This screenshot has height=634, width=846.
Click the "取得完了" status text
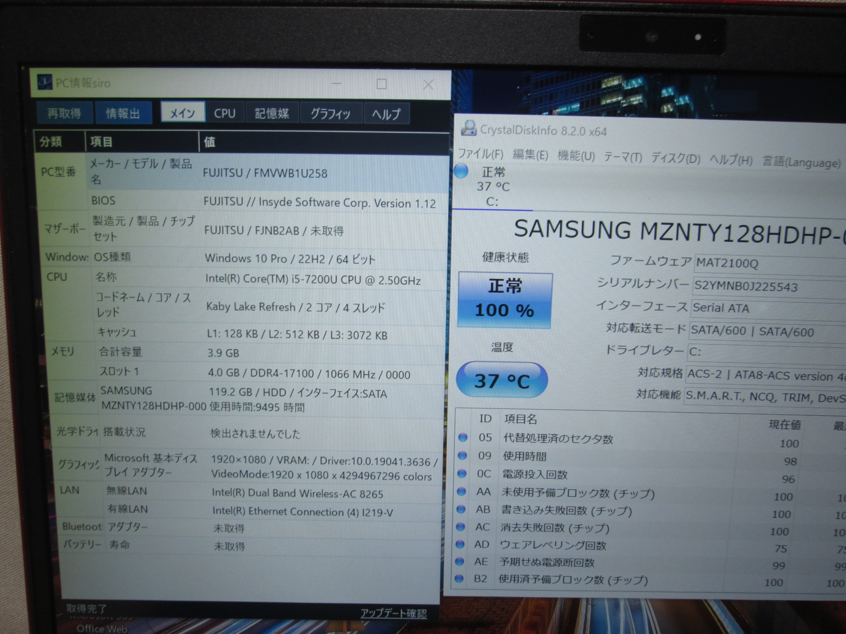click(87, 609)
